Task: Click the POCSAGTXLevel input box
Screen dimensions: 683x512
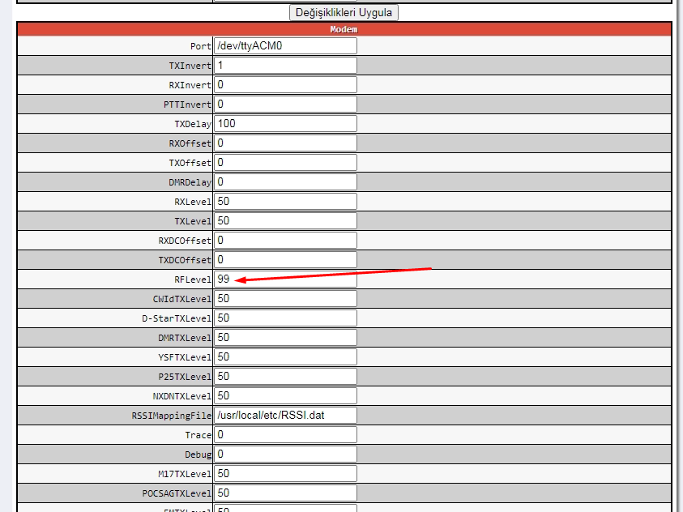Action: [285, 493]
